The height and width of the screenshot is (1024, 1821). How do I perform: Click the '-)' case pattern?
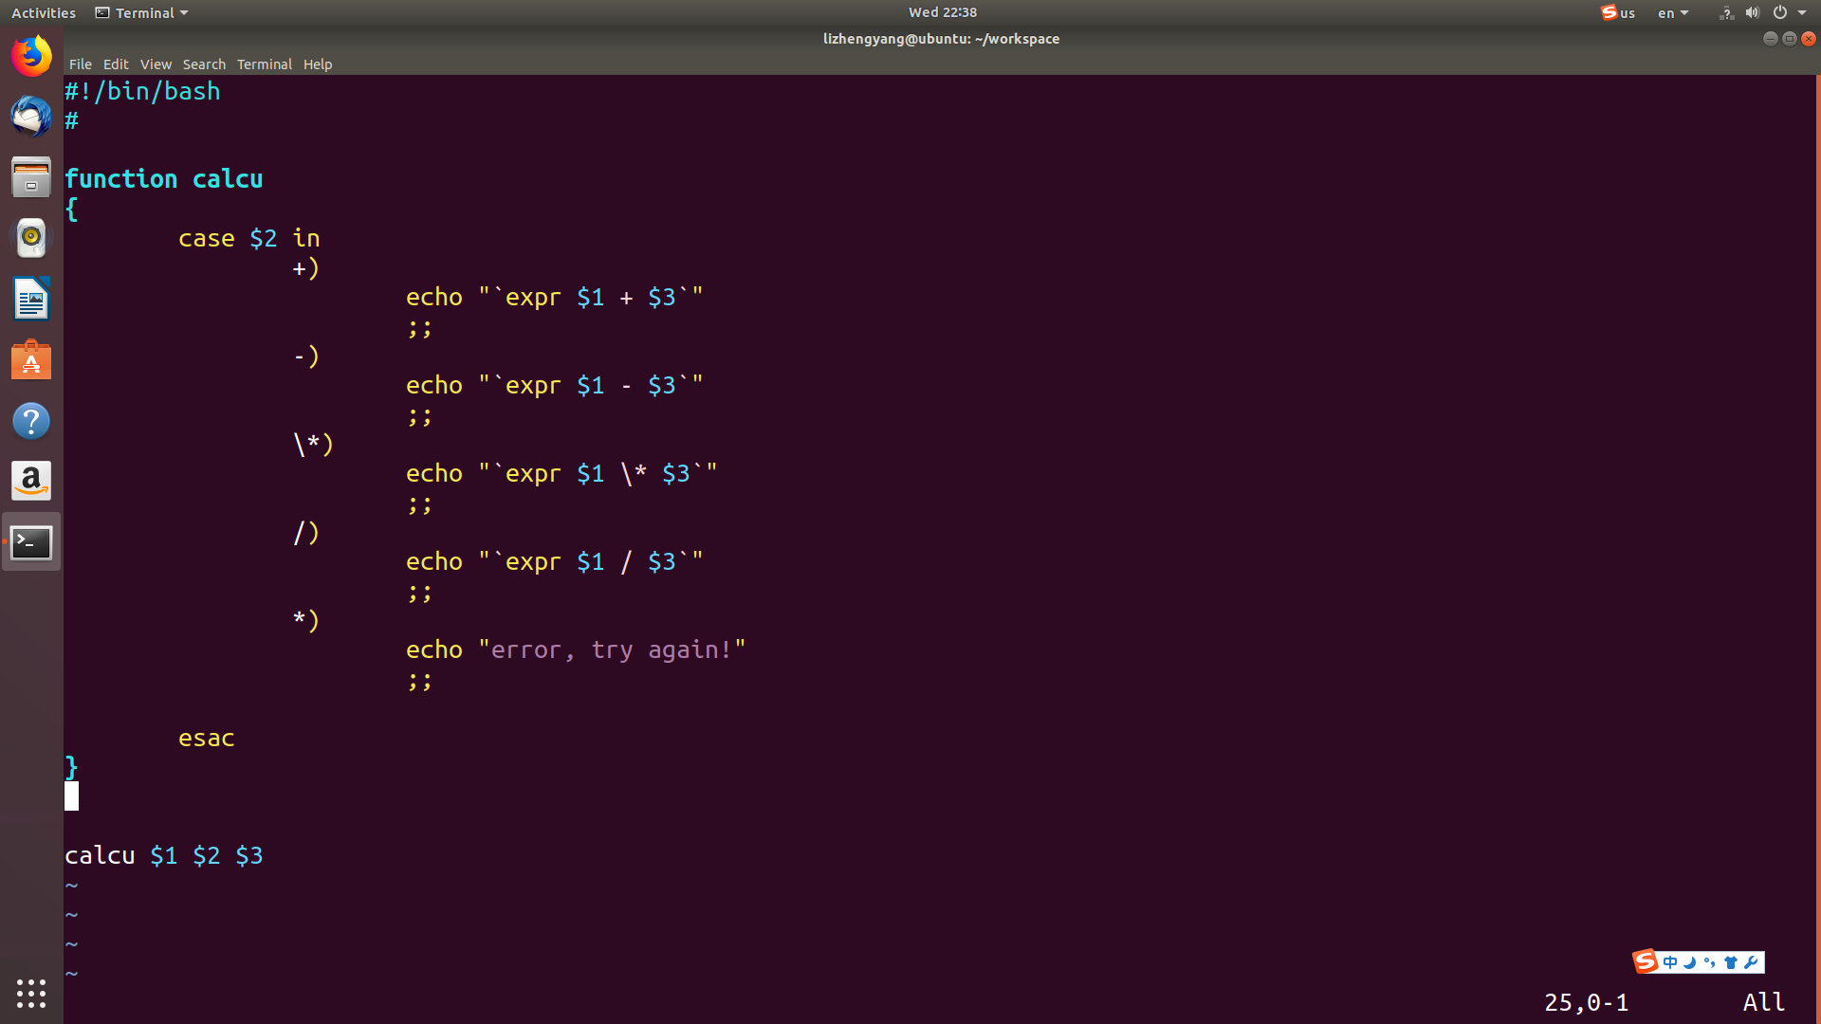tap(306, 357)
